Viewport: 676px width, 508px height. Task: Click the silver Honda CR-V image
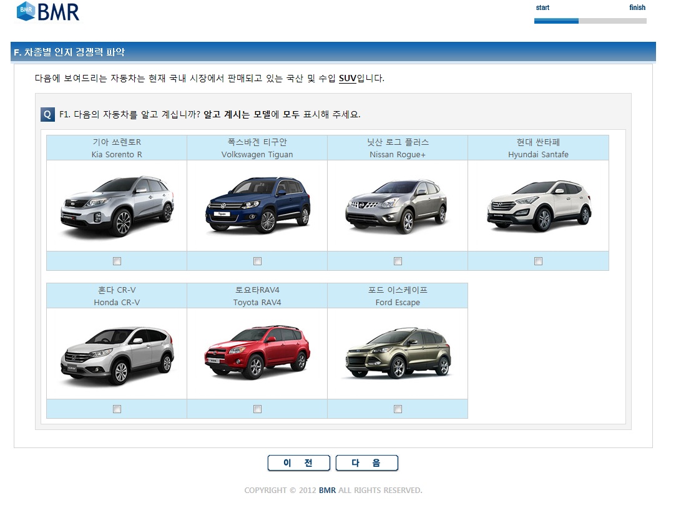pyautogui.click(x=117, y=354)
